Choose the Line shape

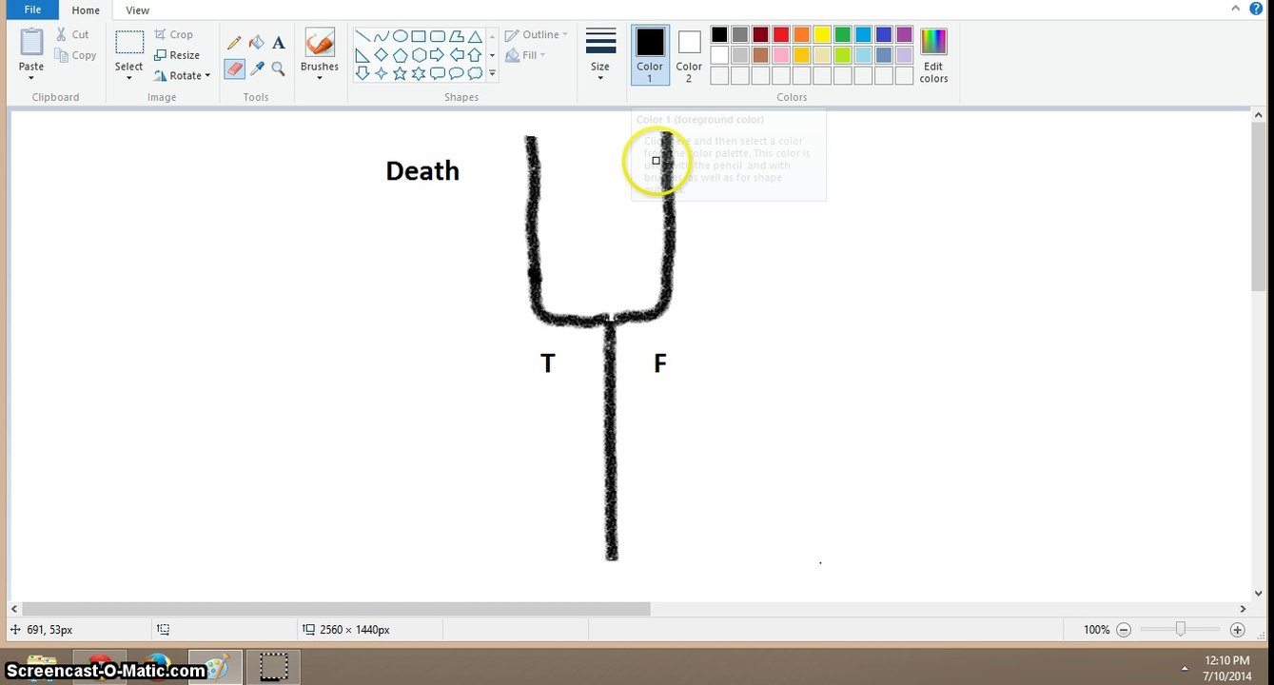point(363,37)
